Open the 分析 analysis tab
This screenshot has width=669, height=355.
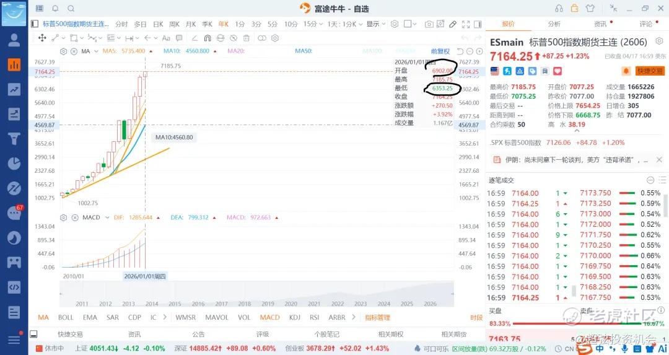pyautogui.click(x=554, y=24)
